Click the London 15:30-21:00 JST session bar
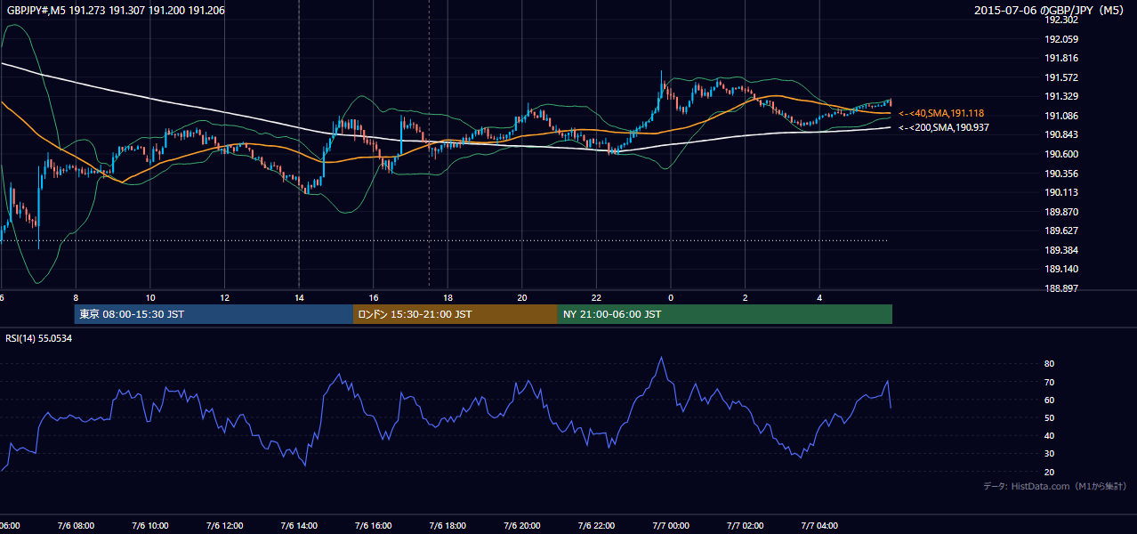Screen dimensions: 1137x534 (456, 314)
